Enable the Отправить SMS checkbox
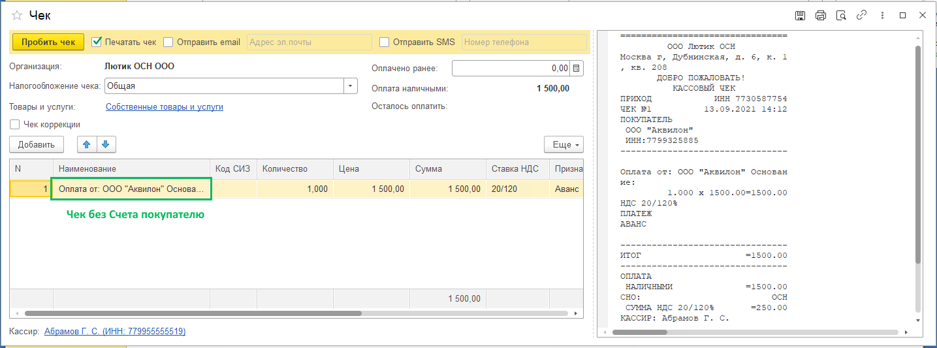Viewport: 937px width, 348px height. [x=385, y=42]
